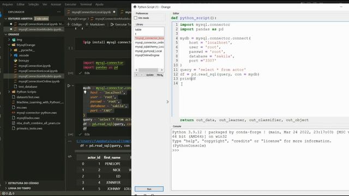Screen dimensions: 349x196
Task: Collapse the left panel with splitter arrow
Action: pos(167,102)
